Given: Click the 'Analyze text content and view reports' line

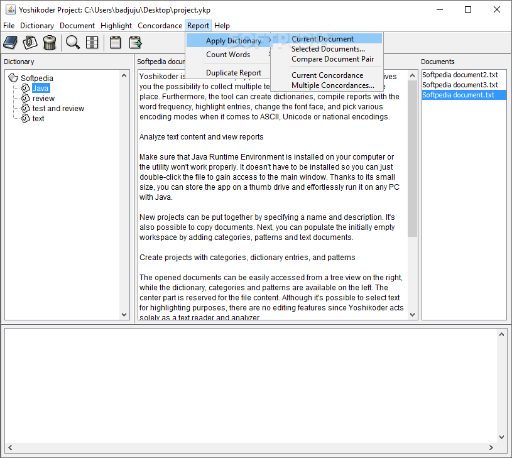Looking at the screenshot, I should [x=201, y=137].
